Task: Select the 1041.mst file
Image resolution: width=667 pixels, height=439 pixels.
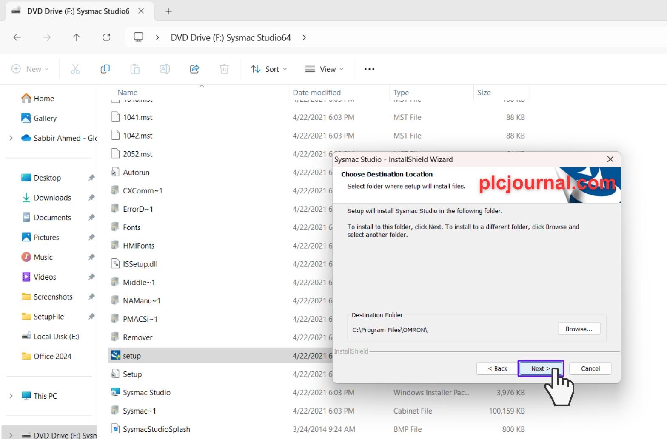Action: 138,117
